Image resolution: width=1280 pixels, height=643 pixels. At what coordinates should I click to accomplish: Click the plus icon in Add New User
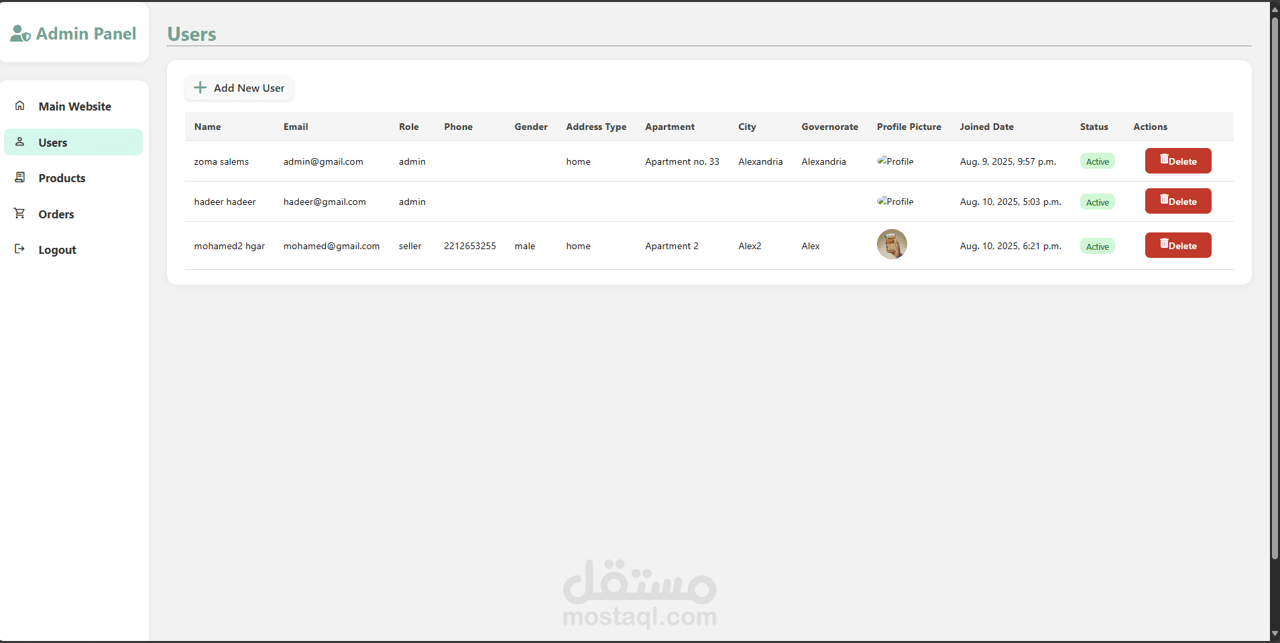point(200,88)
